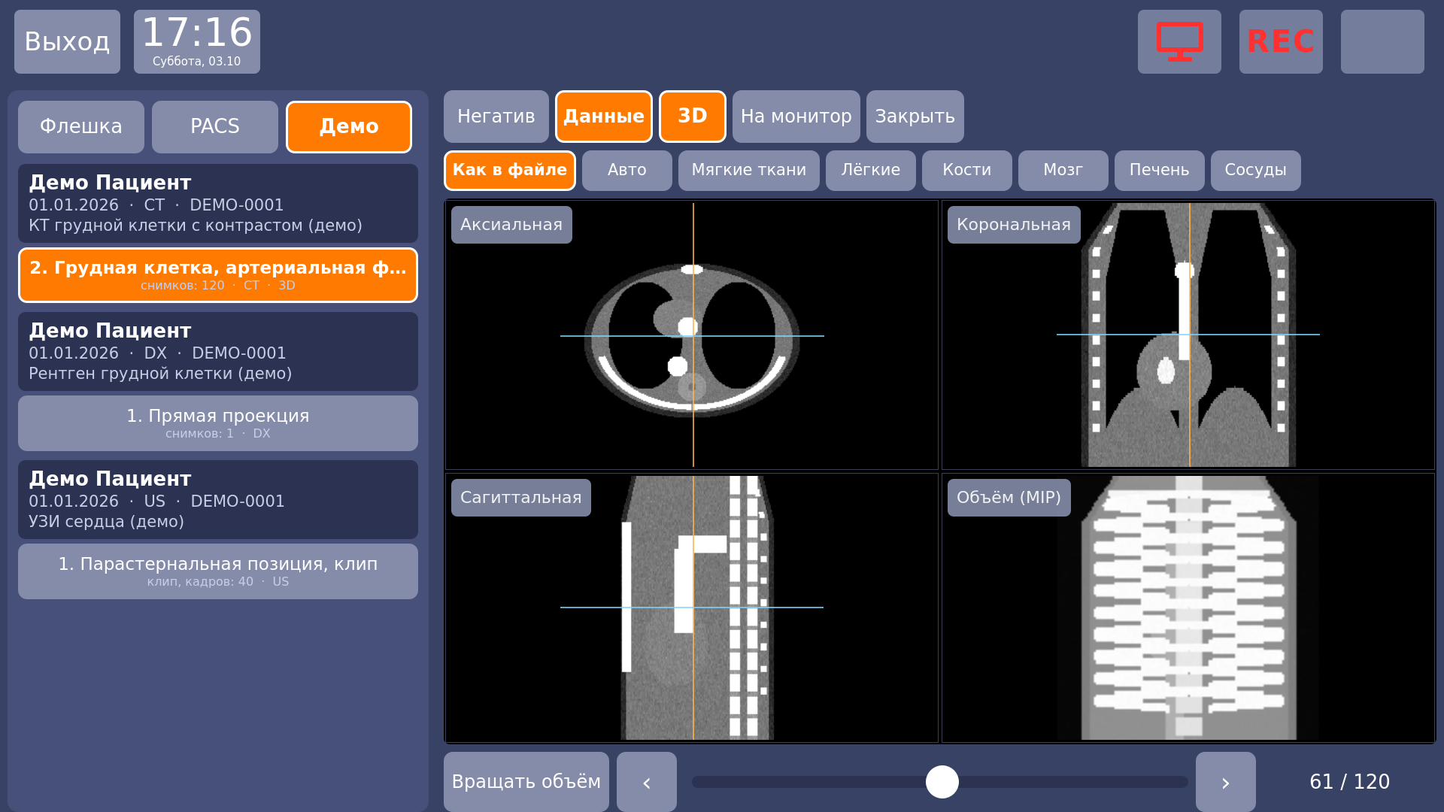Select Печень window preset
Image resolution: width=1444 pixels, height=812 pixels.
[x=1160, y=171]
